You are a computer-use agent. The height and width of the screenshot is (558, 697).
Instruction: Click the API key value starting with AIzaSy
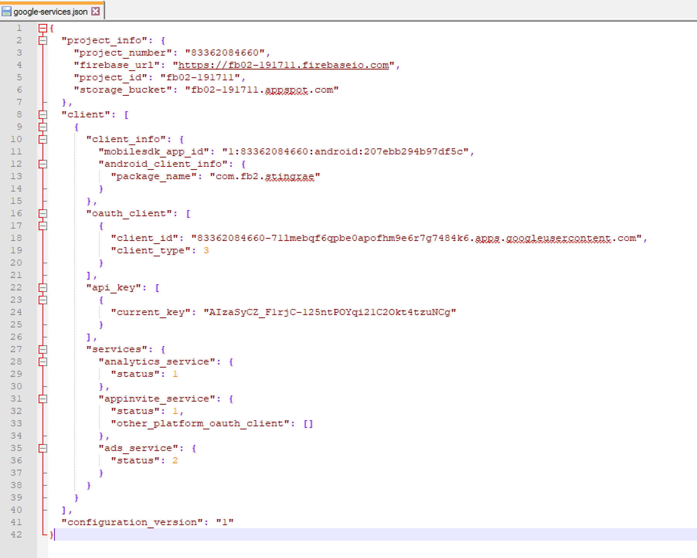pos(330,312)
